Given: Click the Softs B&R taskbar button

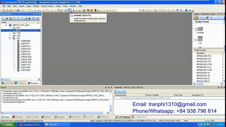Looking at the screenshot, I should click(57, 125).
